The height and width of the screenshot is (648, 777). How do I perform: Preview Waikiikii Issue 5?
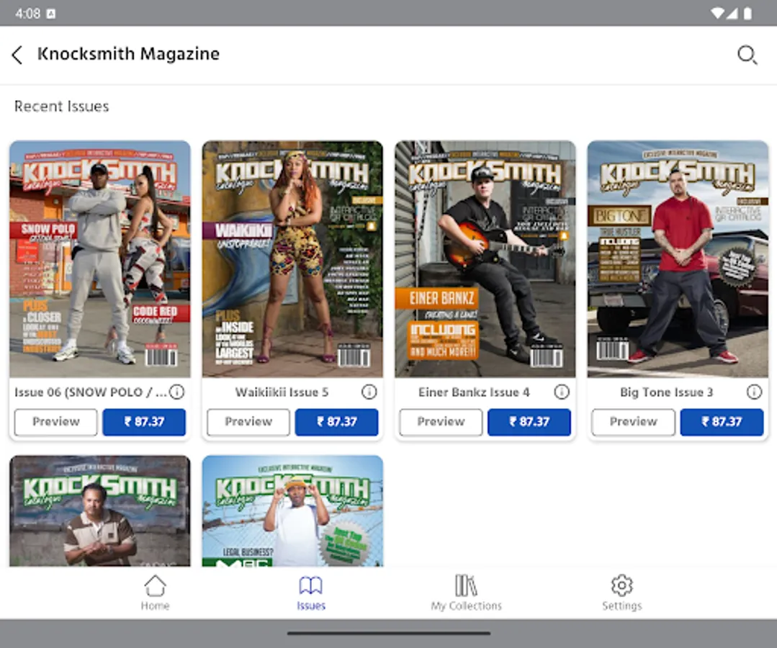click(x=248, y=422)
